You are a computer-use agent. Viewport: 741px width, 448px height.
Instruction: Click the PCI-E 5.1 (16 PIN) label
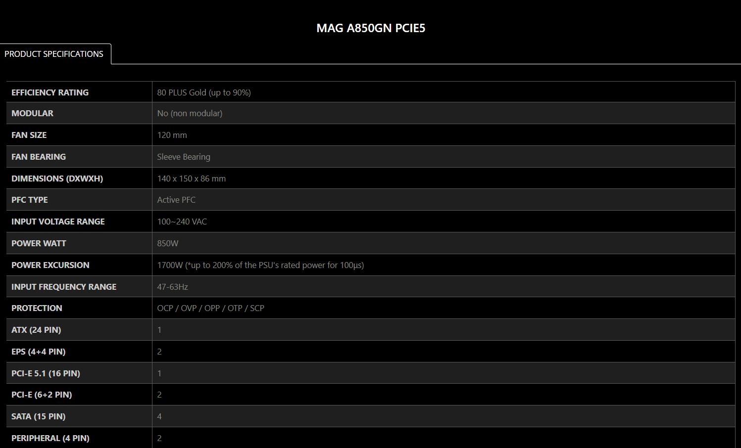click(x=46, y=373)
